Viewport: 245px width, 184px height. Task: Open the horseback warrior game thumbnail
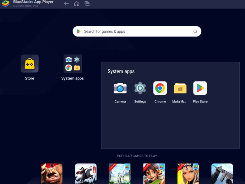[x=86, y=173]
